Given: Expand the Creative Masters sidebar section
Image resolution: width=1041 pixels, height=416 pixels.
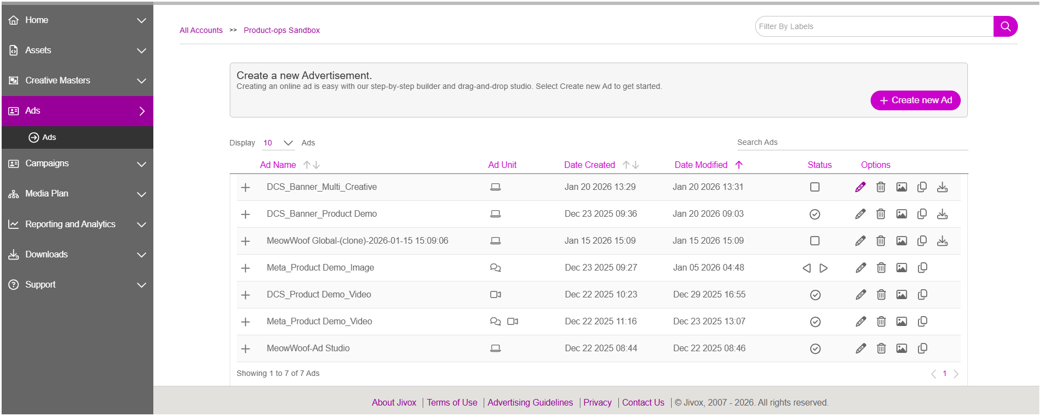Looking at the screenshot, I should pos(77,81).
